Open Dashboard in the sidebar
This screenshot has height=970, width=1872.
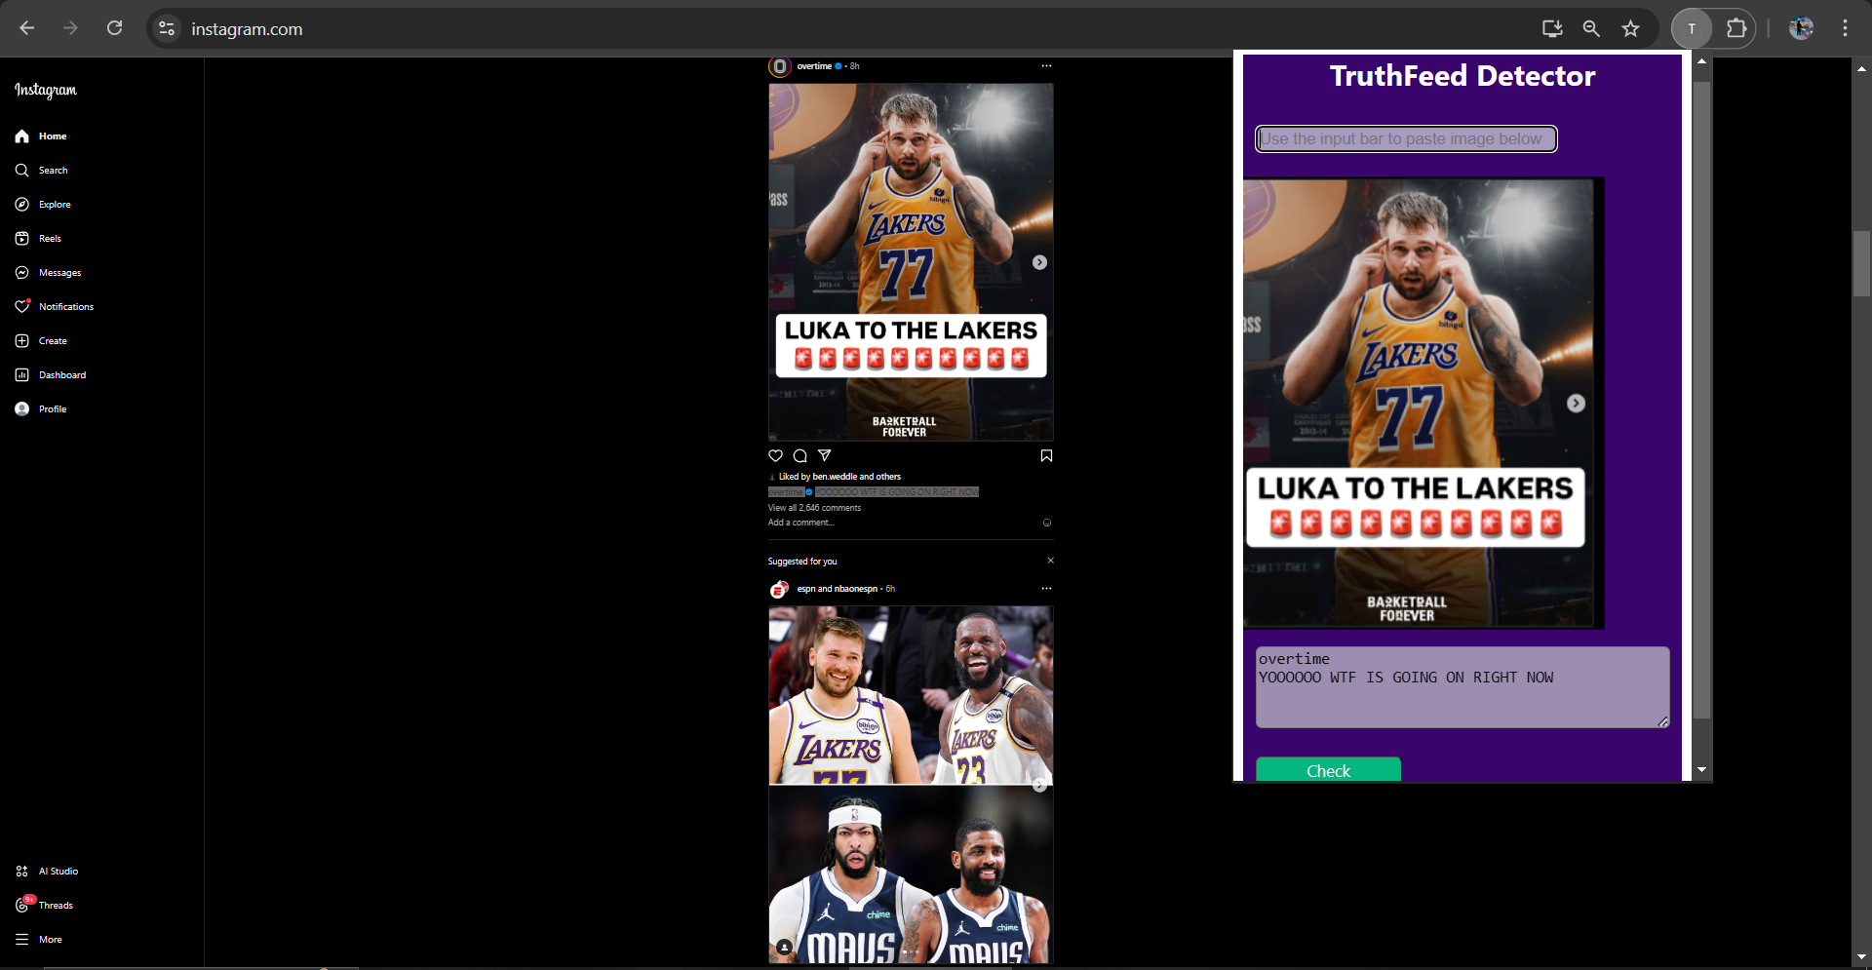tap(51, 375)
